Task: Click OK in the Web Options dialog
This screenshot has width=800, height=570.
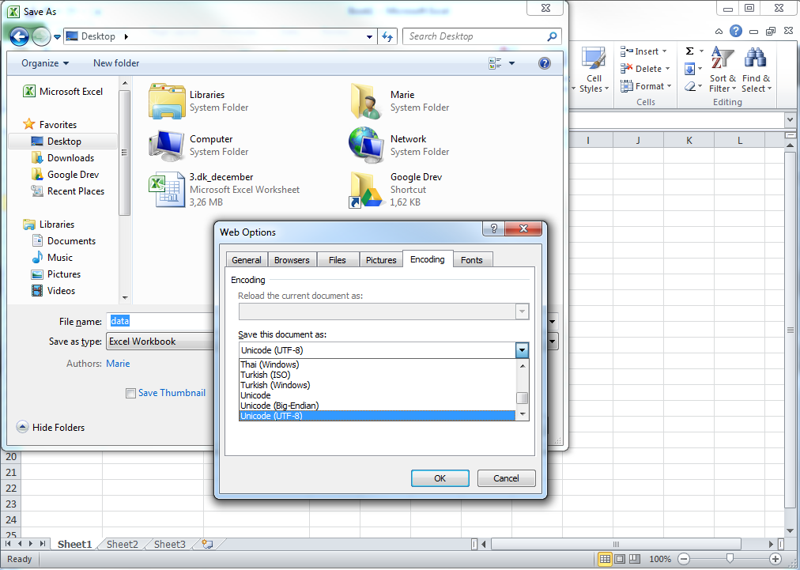Action: (440, 478)
